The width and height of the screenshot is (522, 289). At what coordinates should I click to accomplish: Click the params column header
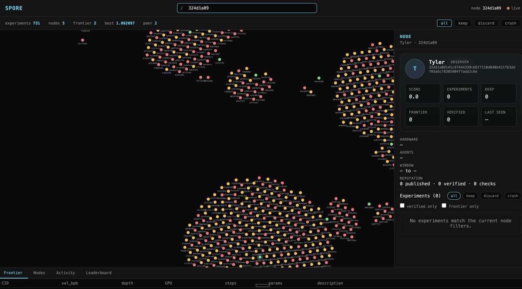tap(275, 283)
